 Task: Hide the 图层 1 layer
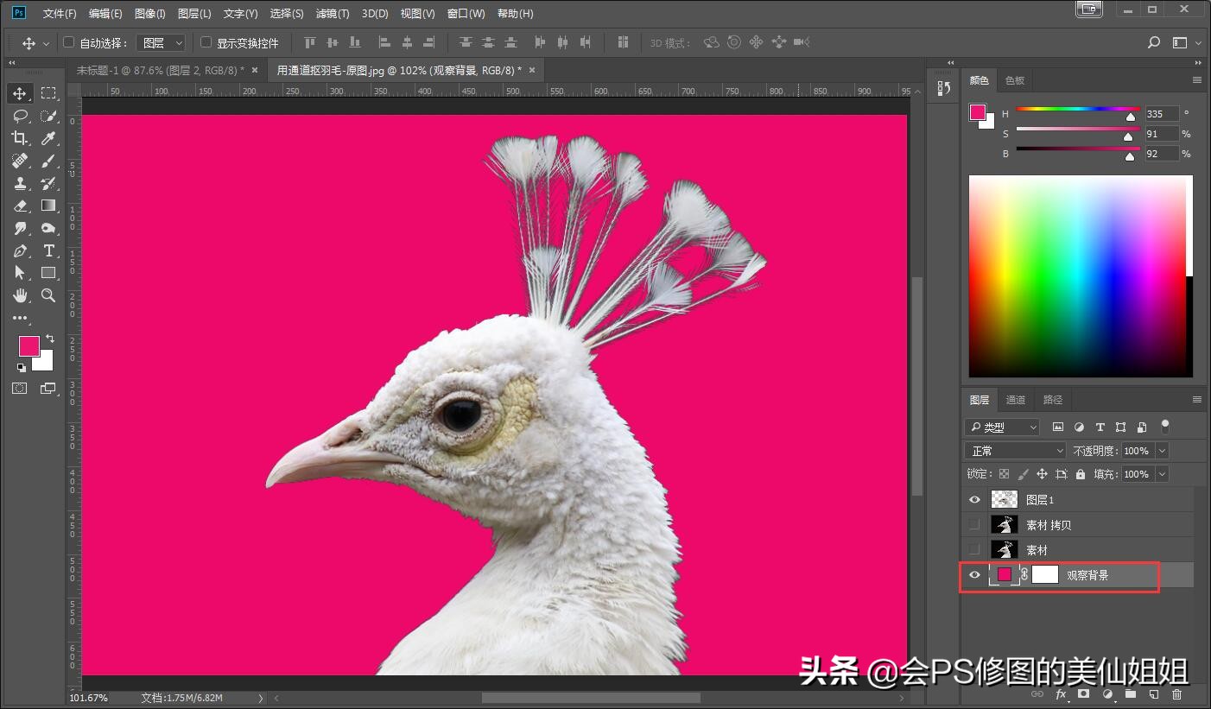pyautogui.click(x=974, y=500)
